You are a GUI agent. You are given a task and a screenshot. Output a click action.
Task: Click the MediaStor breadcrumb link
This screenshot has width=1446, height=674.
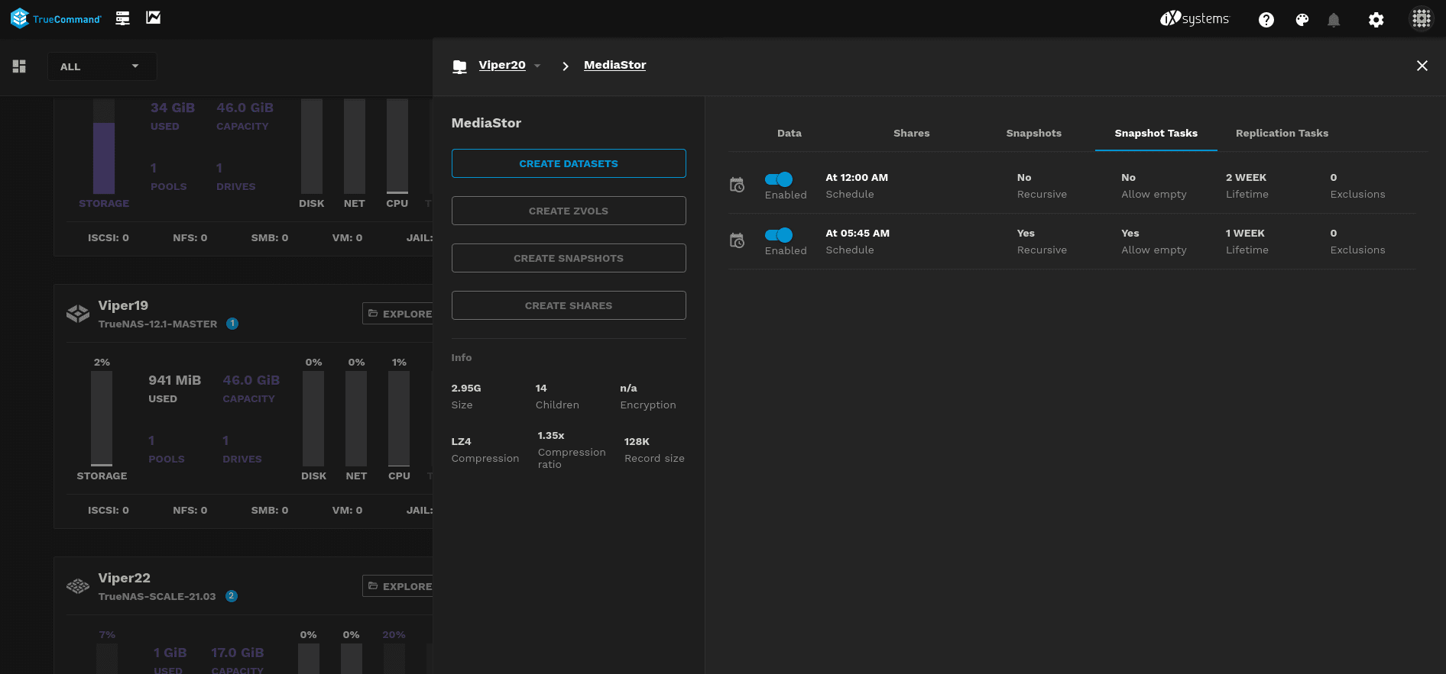pyautogui.click(x=614, y=65)
